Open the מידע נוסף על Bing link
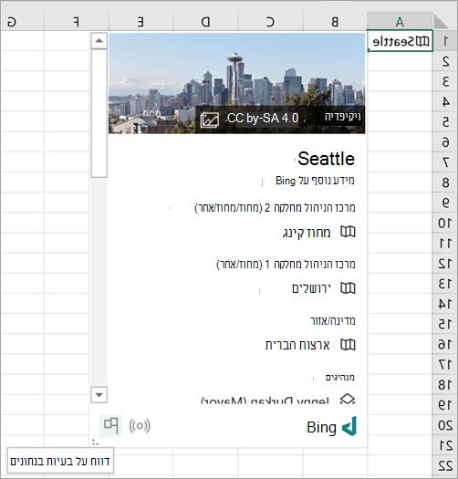Image resolution: width=458 pixels, height=479 pixels. tap(315, 181)
